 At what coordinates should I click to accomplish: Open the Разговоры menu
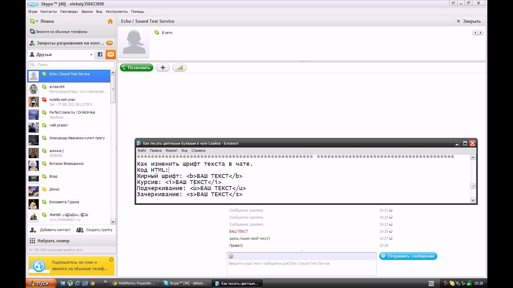tap(69, 12)
